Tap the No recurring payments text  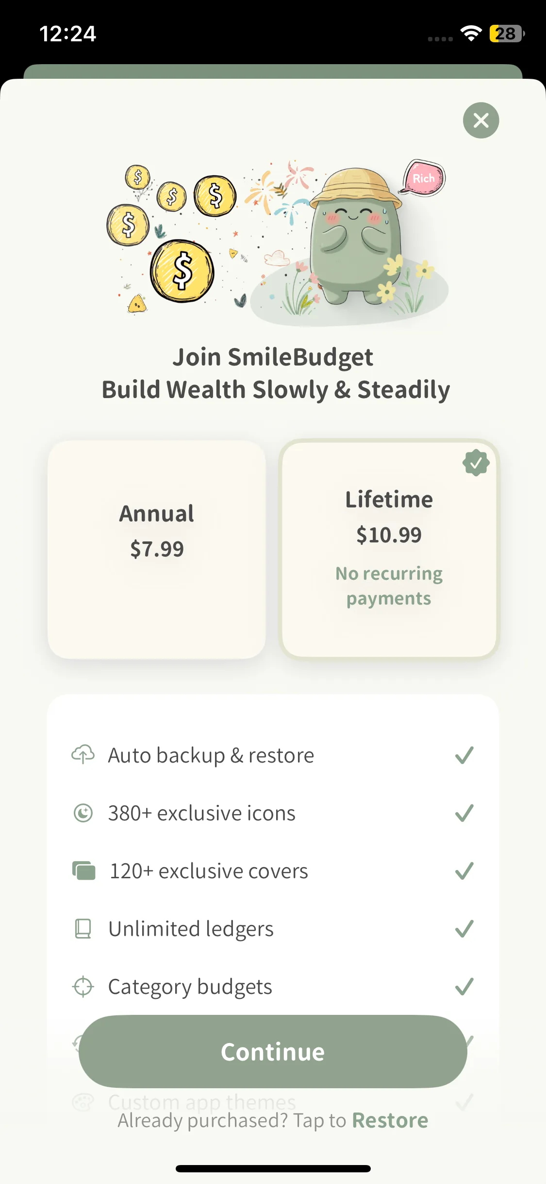[x=389, y=586]
